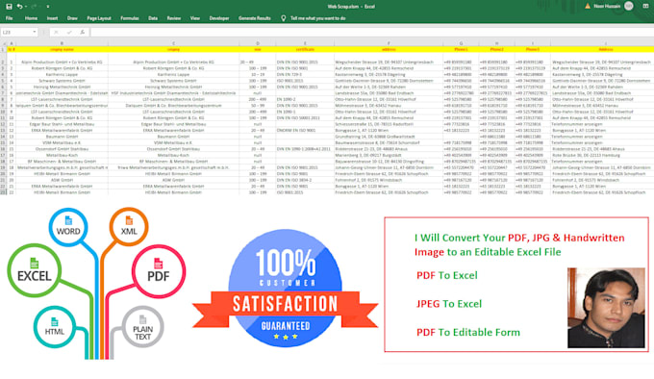Open Customize Quick Access Toolbar dropdown
Viewport: 654px width, 379px height.
point(48,7)
